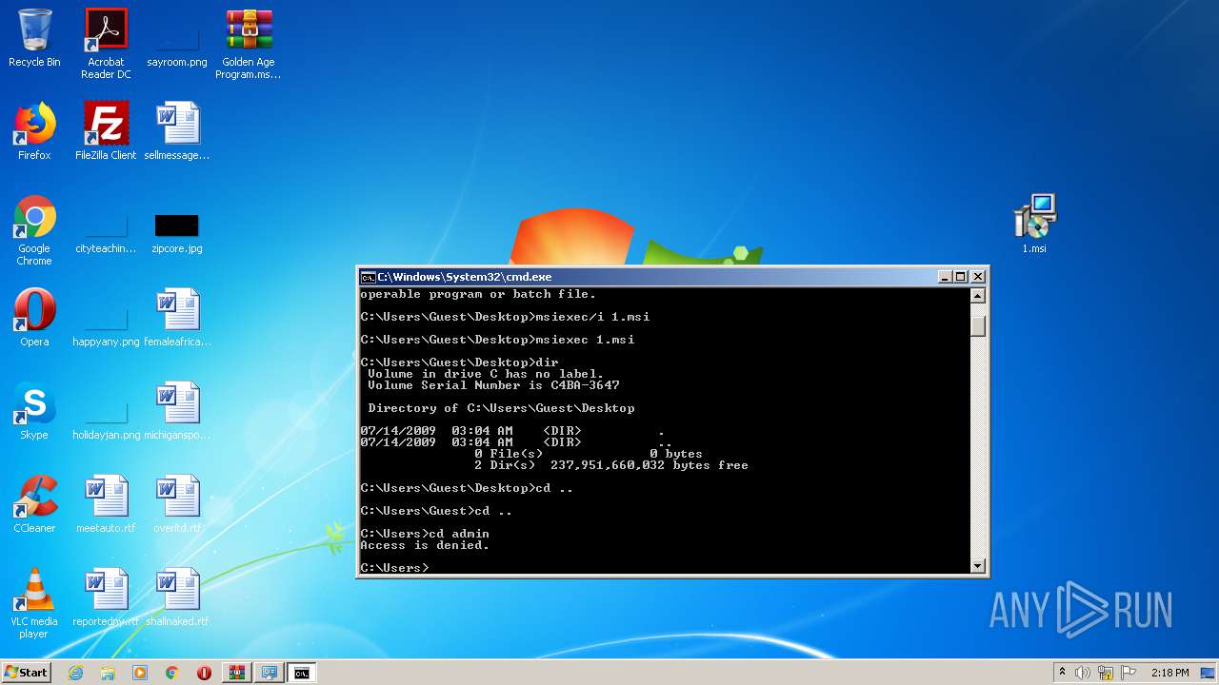Select the 1.msi installer file
Screen dimensions: 1219x685
point(1034,225)
